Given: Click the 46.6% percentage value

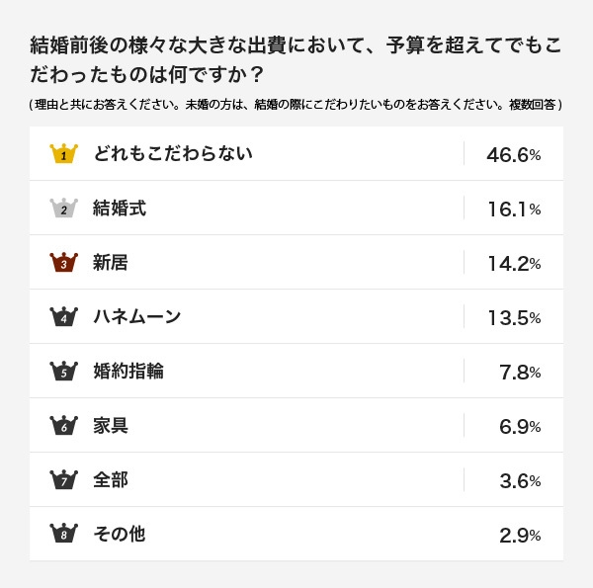Looking at the screenshot, I should 513,155.
